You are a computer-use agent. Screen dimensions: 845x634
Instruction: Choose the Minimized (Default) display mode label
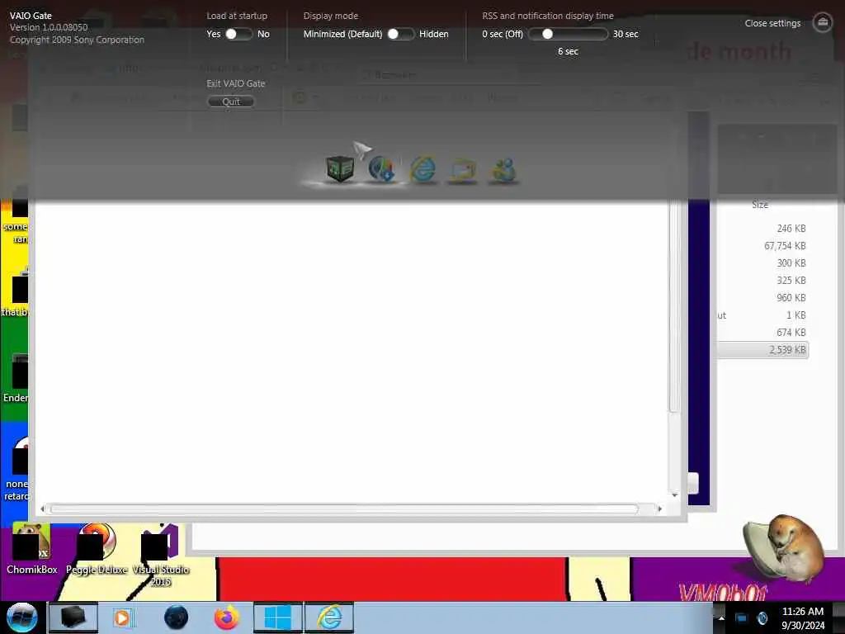tap(342, 34)
